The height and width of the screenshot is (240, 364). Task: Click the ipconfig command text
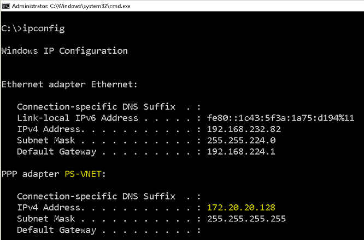[43, 28]
